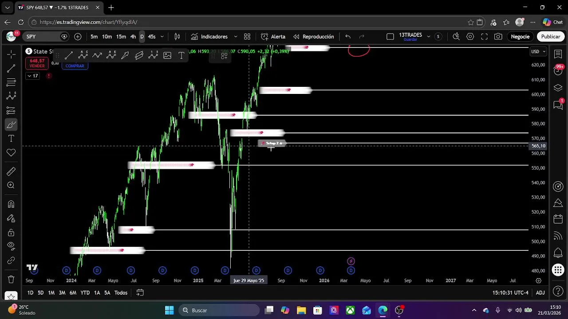Image resolution: width=568 pixels, height=319 pixels.
Task: Open Windows Start menu
Action: click(170, 310)
